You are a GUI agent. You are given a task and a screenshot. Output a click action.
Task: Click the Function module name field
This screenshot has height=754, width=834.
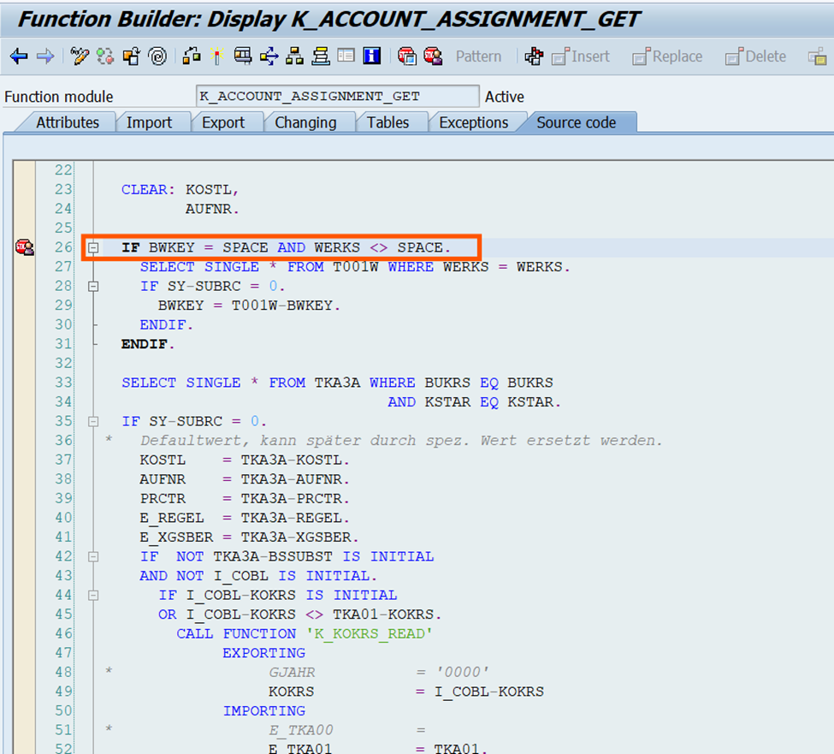pos(337,97)
